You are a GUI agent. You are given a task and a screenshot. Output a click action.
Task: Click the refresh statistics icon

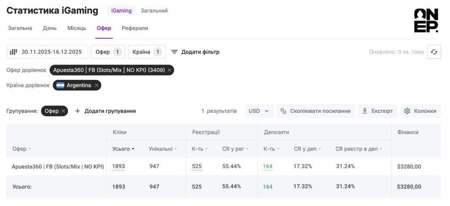click(434, 52)
